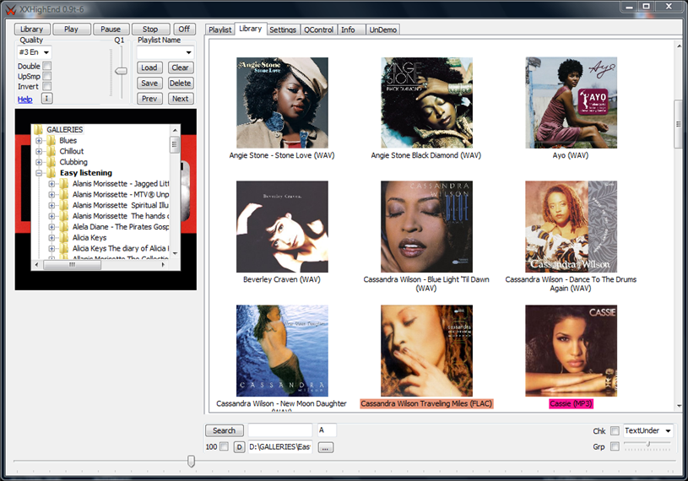This screenshot has height=481, width=688.
Task: Click the Delete playlist button
Action: [x=181, y=84]
